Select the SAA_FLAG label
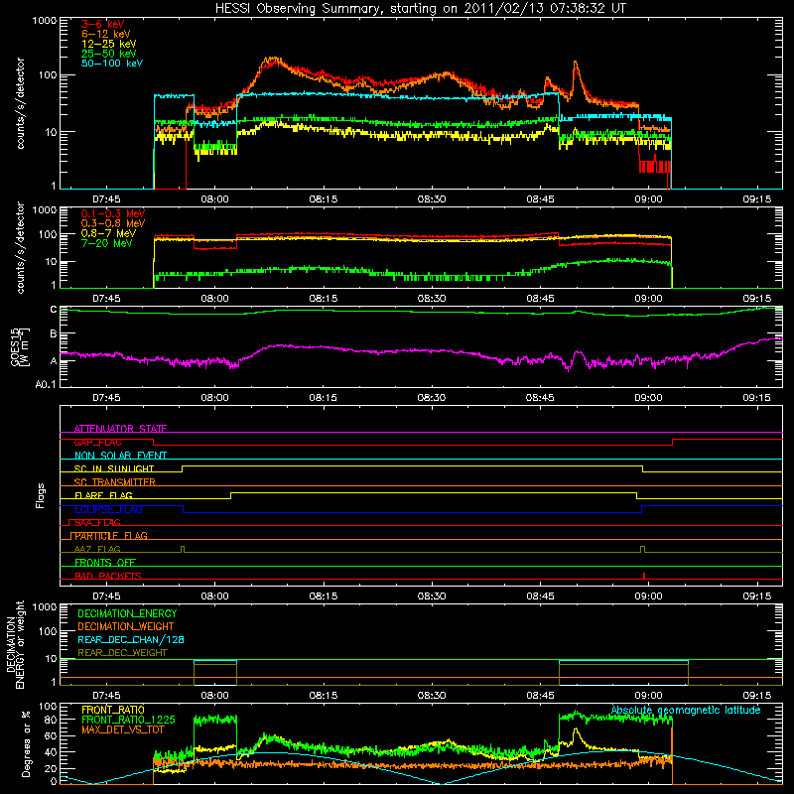 [97, 522]
